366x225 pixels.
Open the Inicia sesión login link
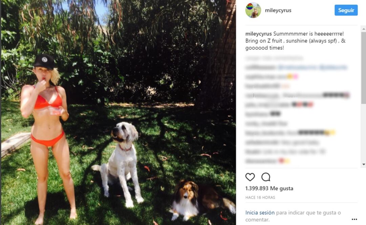click(x=260, y=212)
